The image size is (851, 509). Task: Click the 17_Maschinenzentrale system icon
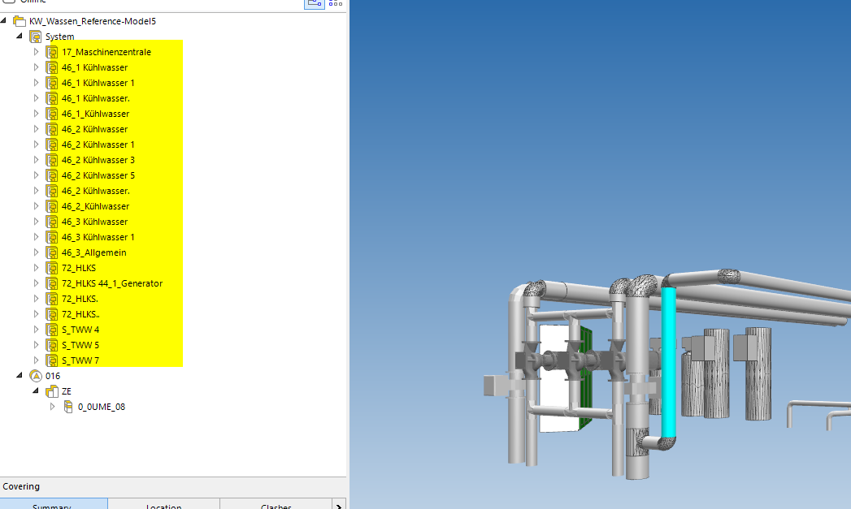52,52
